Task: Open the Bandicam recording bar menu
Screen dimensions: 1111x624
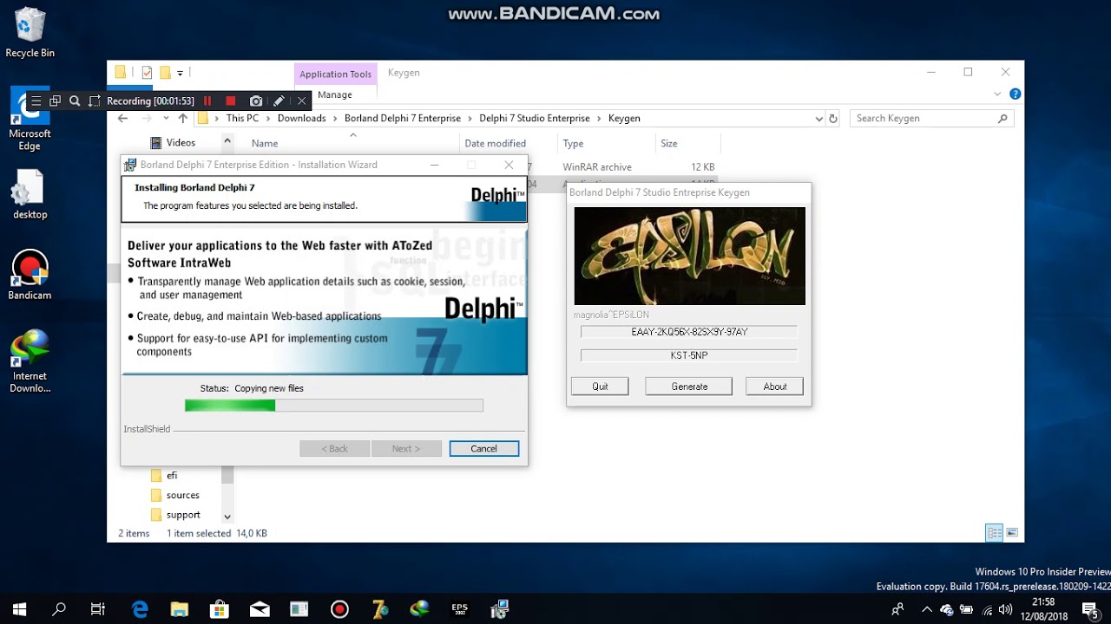Action: 36,101
